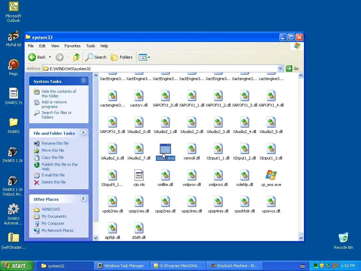Select the zipfldr.dll file icon
This screenshot has width=361, height=271.
pyautogui.click(x=112, y=228)
